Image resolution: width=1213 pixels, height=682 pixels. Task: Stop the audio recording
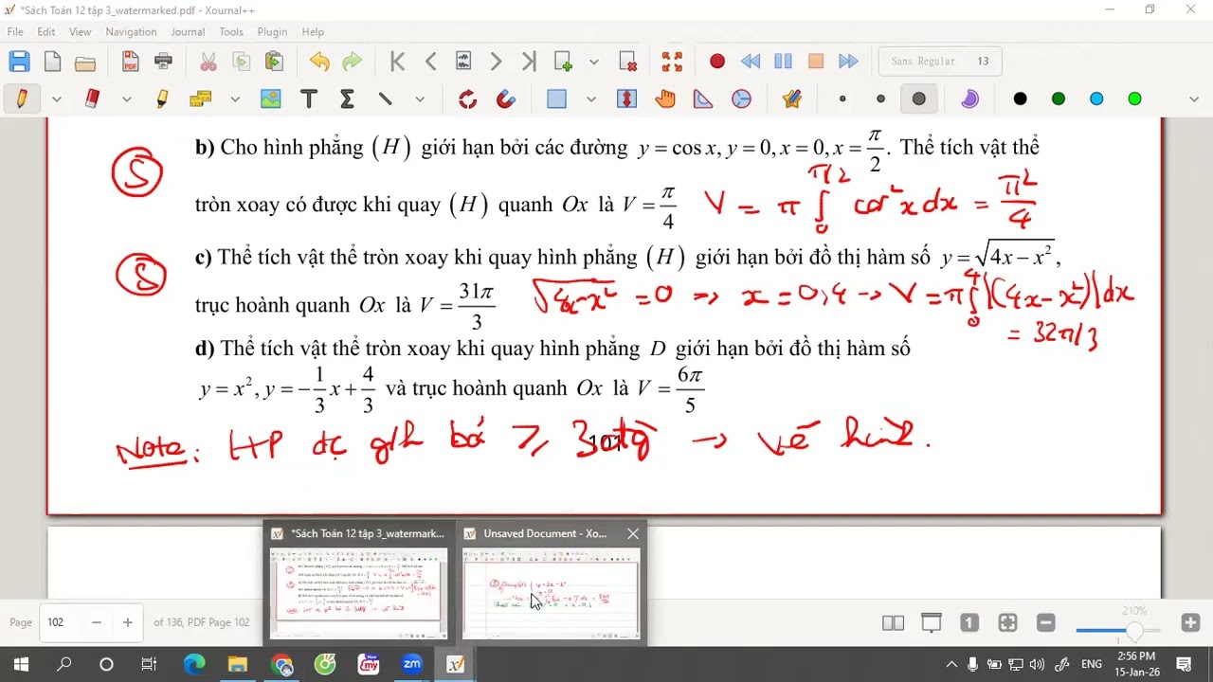pos(816,62)
